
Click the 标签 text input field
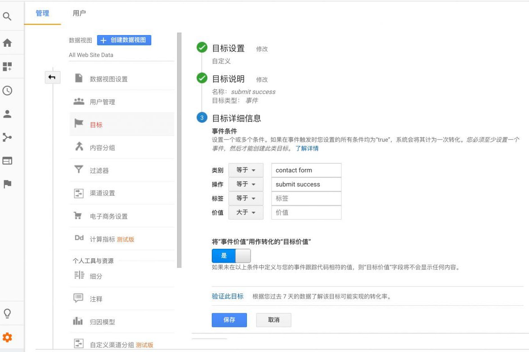pos(306,198)
